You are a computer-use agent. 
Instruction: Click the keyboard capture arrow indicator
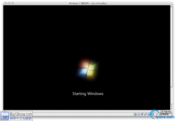coord(160,114)
